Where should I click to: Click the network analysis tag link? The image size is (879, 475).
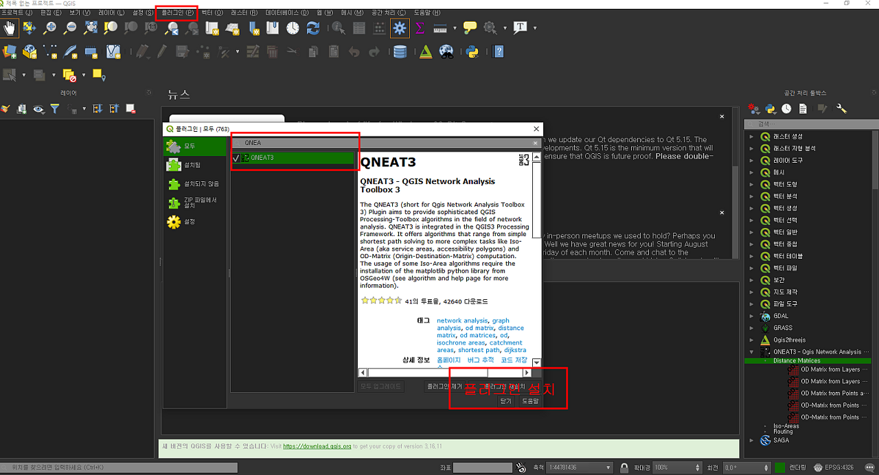(x=462, y=321)
